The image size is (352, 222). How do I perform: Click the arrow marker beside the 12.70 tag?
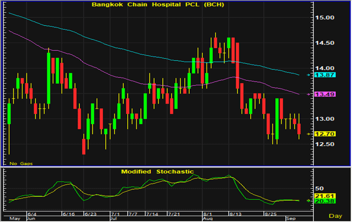307,133
